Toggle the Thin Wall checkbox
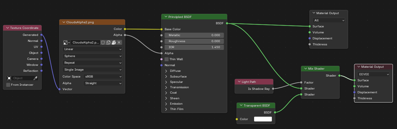The width and height of the screenshot is (397, 129). coord(167,59)
